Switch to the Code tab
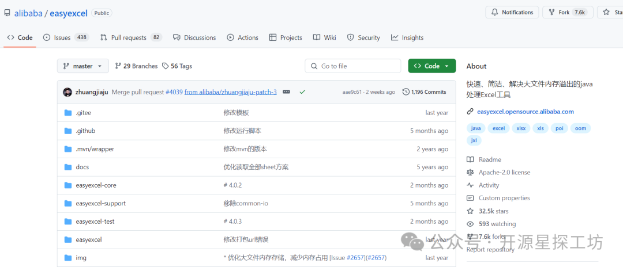Image resolution: width=623 pixels, height=267 pixels. (x=20, y=37)
